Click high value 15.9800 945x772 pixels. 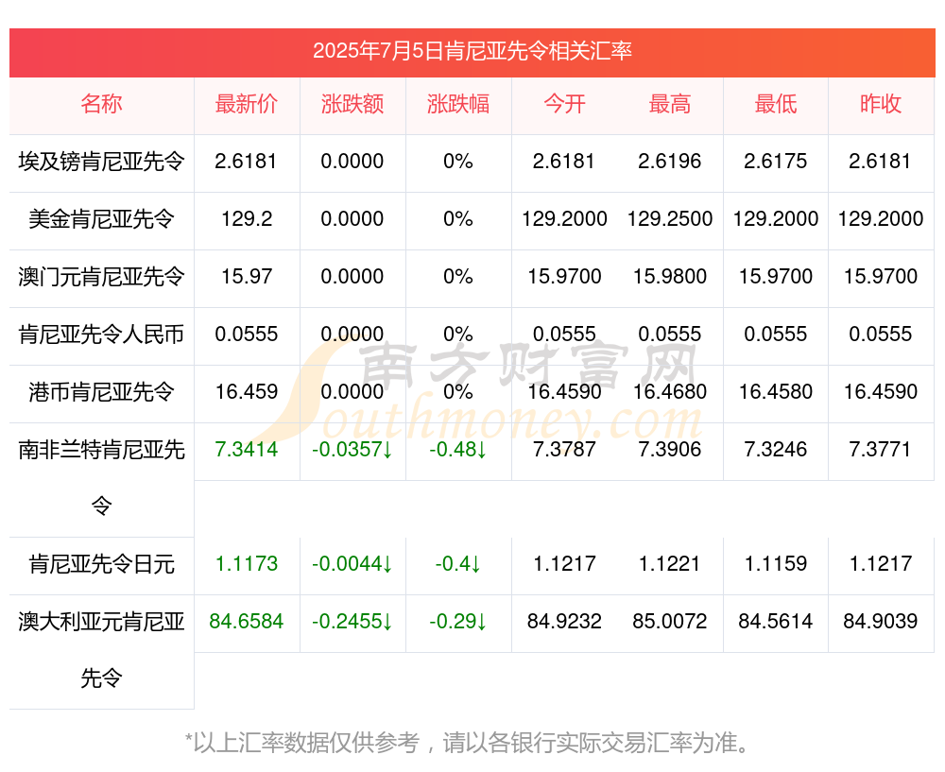[x=670, y=277]
